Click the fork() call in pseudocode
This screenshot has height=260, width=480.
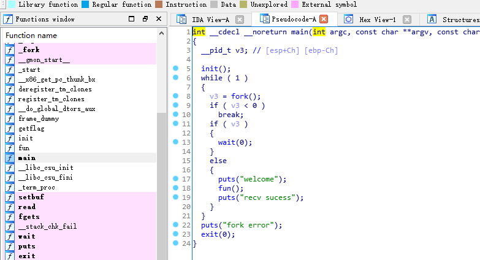point(246,96)
